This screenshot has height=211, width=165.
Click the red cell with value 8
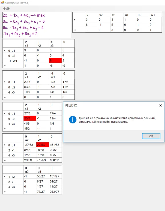point(55,60)
